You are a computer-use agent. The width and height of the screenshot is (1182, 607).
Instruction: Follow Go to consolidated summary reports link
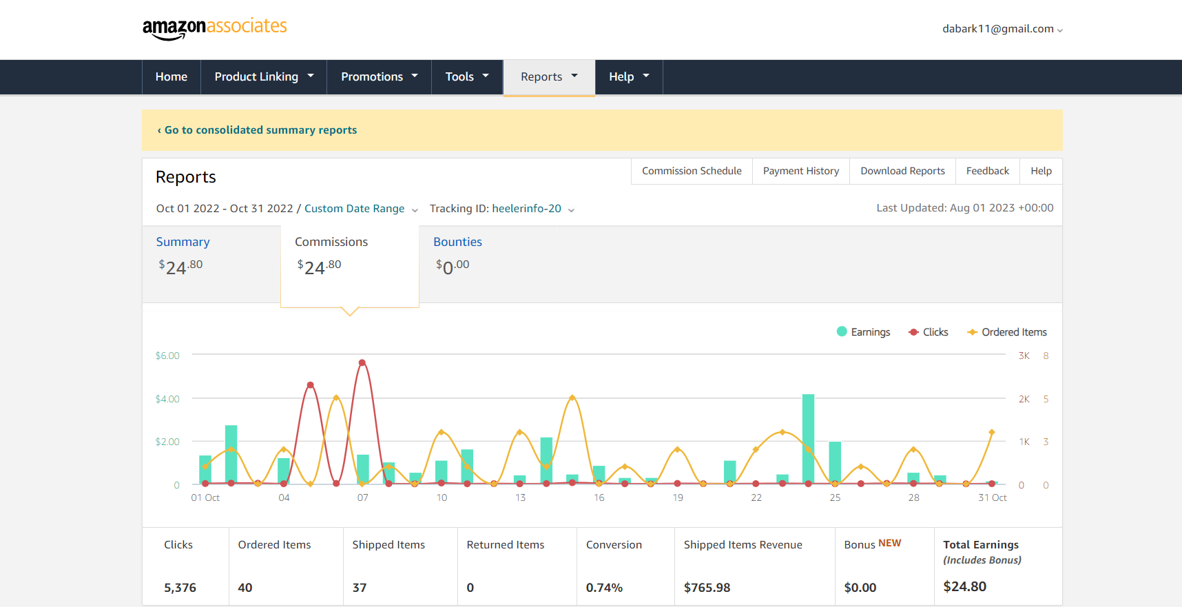coord(257,130)
